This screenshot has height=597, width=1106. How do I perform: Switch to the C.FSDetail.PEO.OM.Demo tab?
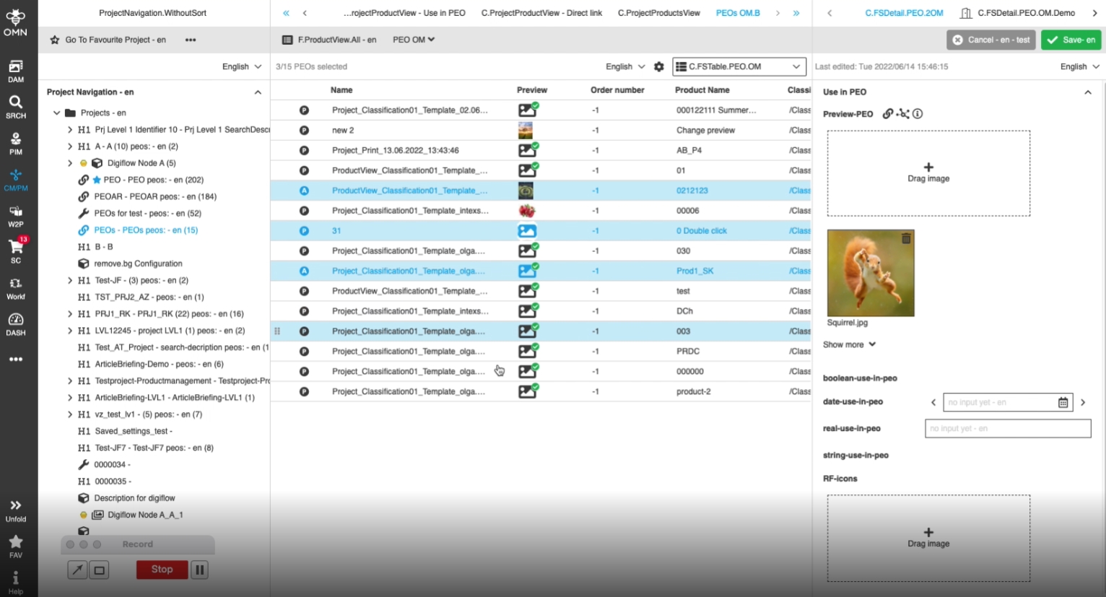pos(1025,13)
